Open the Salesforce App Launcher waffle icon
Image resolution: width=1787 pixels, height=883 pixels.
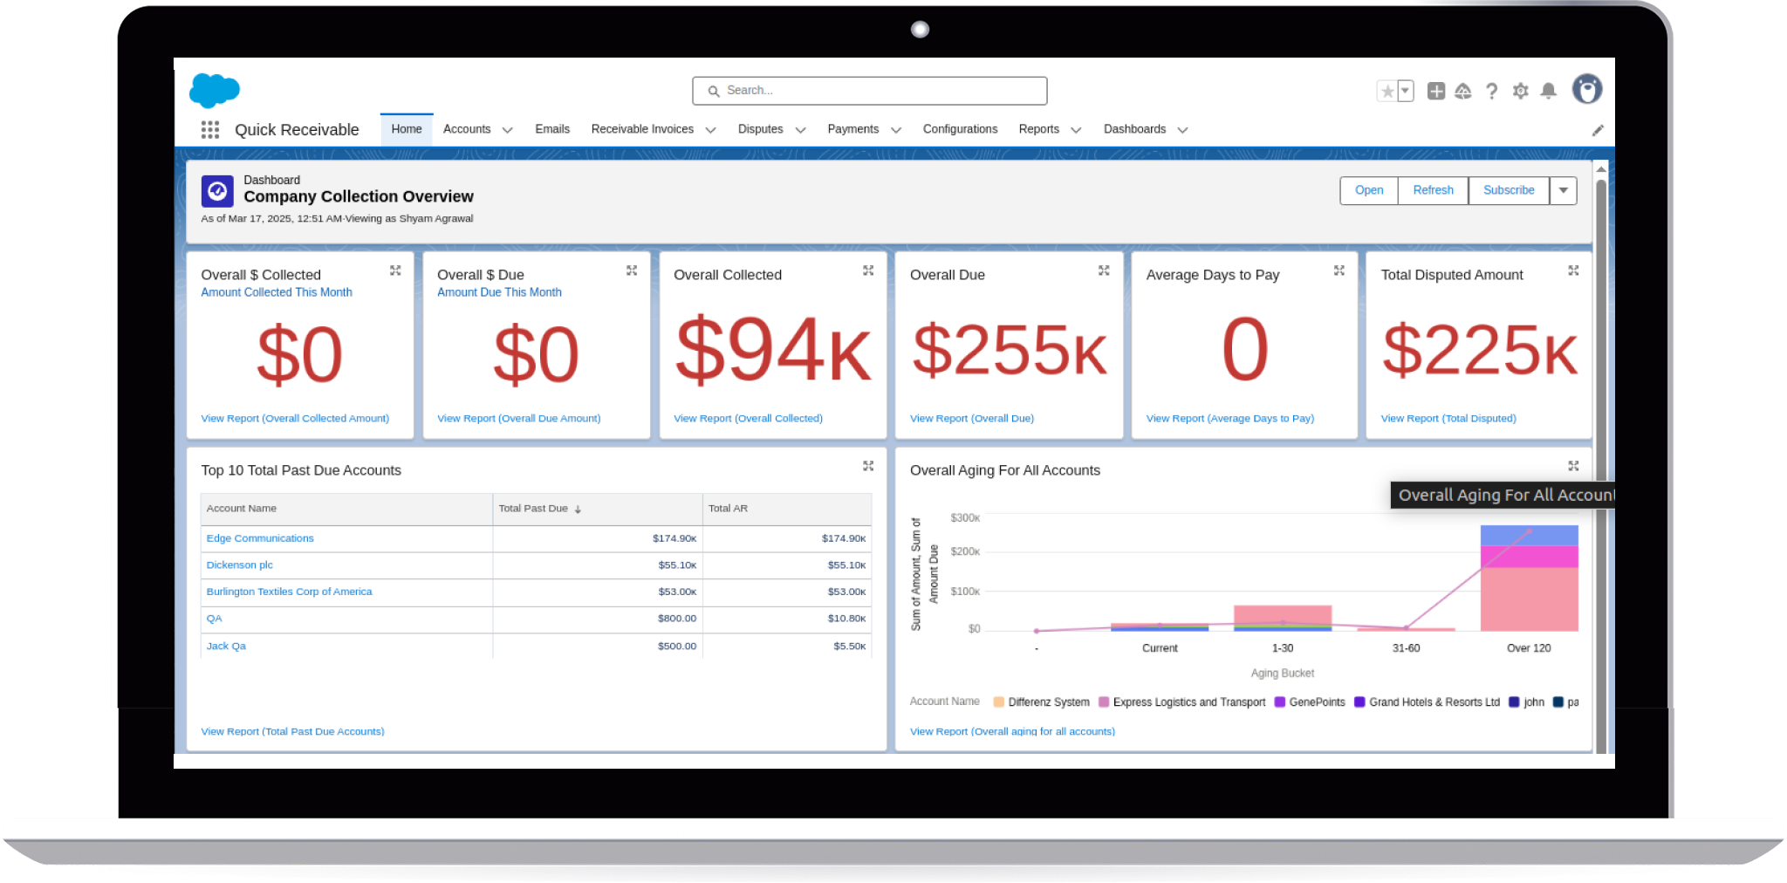point(209,129)
